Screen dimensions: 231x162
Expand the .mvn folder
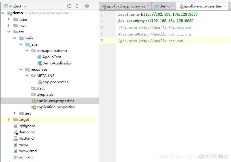click(9, 26)
